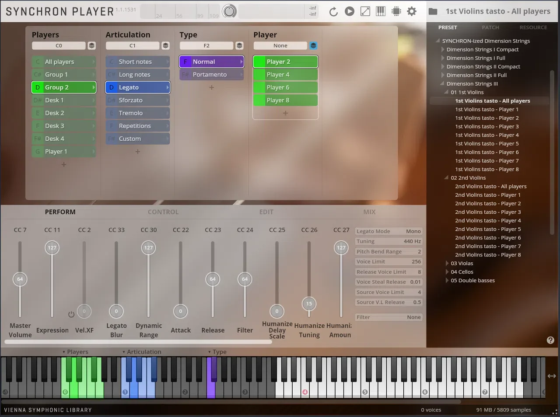Toggle the Vel.XF power button
This screenshot has width=560, height=417.
[71, 314]
